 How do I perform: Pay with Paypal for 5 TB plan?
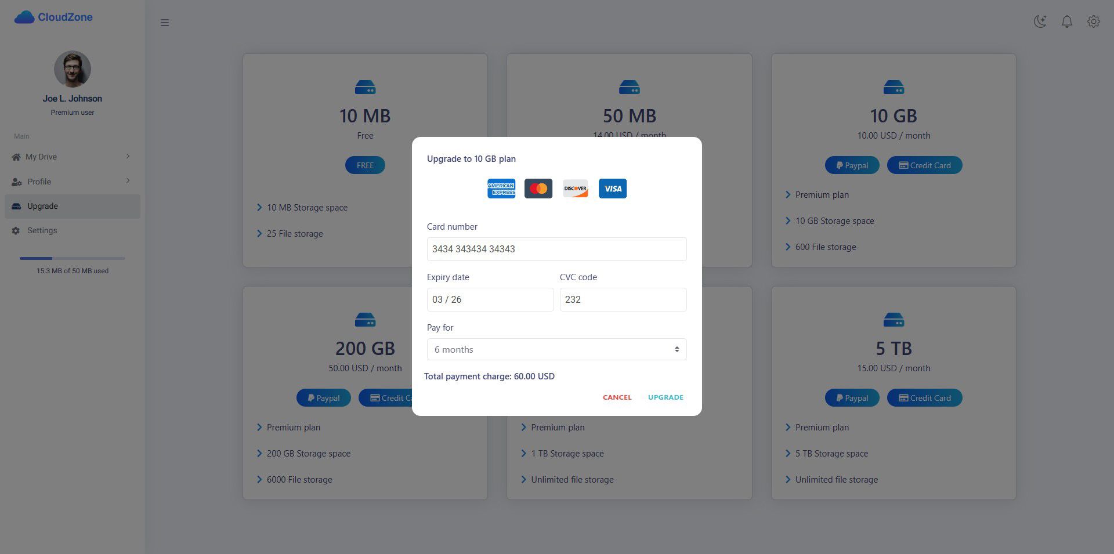pos(852,398)
